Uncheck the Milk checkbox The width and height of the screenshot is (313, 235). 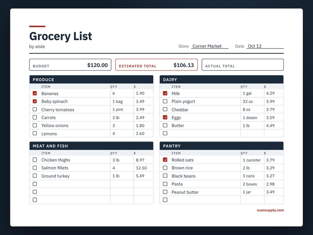165,93
